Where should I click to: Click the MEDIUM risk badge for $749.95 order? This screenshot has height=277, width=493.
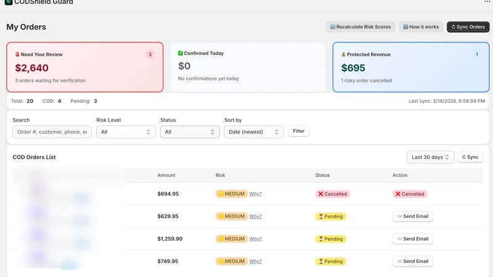tap(232, 261)
